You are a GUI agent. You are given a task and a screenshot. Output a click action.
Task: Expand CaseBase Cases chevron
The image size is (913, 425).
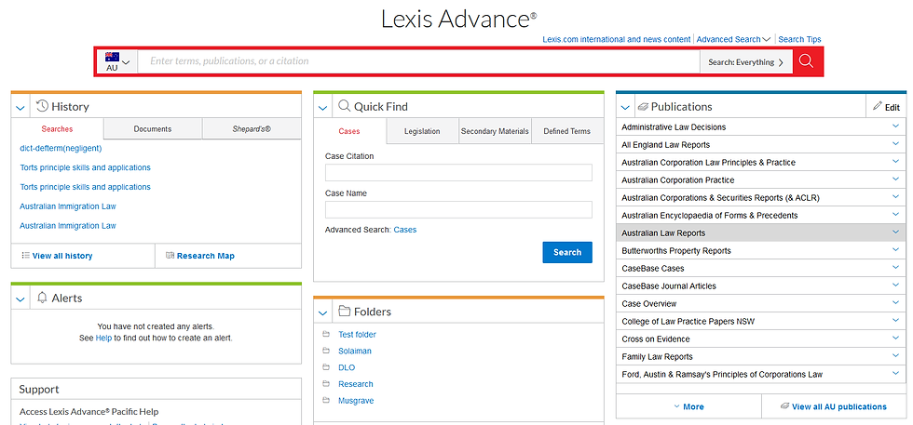tap(895, 268)
